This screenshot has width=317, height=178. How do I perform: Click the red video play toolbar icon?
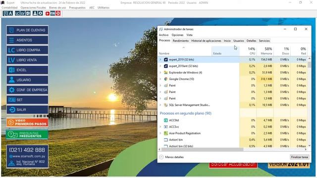48,13
